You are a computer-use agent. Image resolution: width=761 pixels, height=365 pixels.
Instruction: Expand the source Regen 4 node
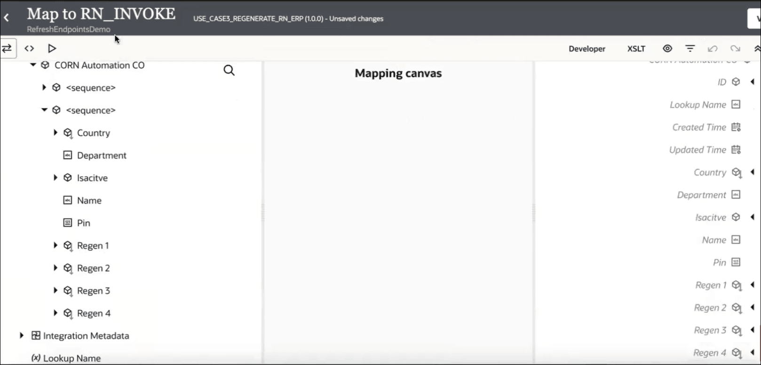[55, 313]
